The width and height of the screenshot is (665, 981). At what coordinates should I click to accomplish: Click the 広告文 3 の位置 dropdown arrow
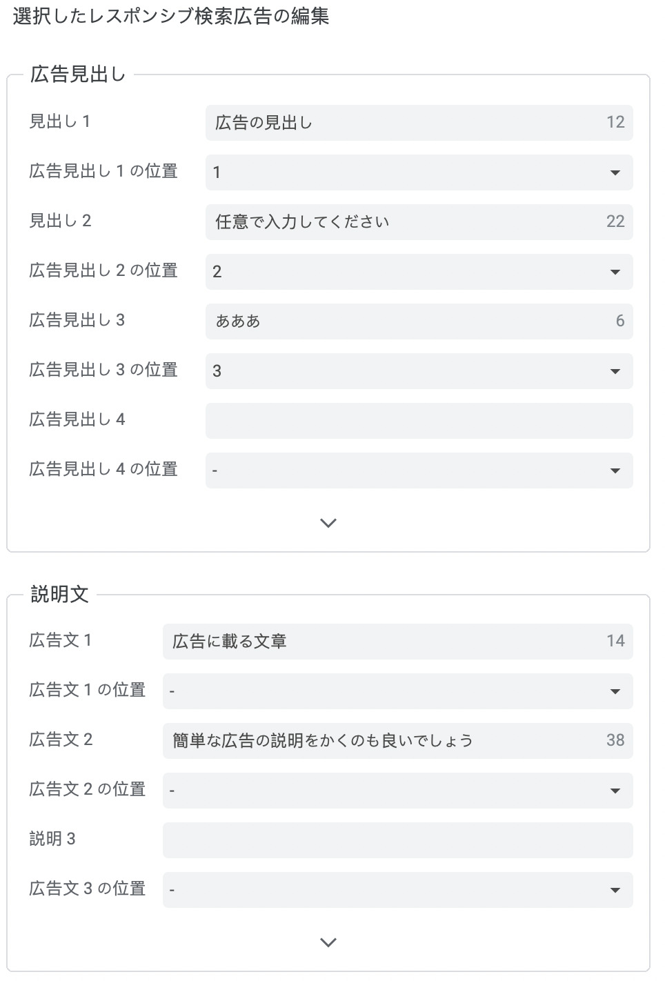[x=615, y=891]
